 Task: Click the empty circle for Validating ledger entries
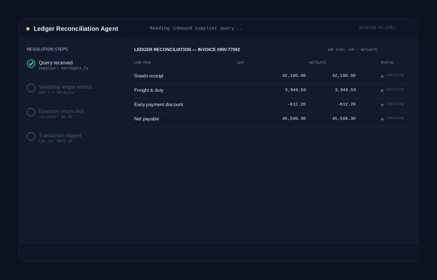(x=31, y=88)
